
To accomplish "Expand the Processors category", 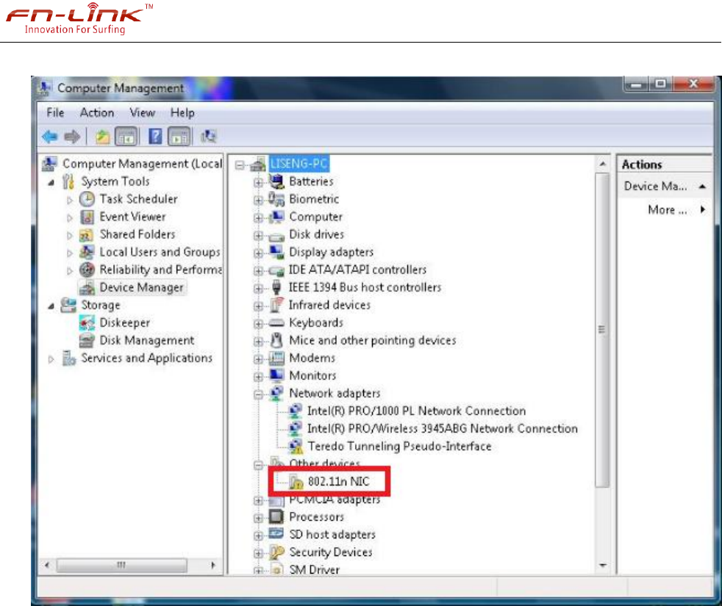I will point(258,518).
